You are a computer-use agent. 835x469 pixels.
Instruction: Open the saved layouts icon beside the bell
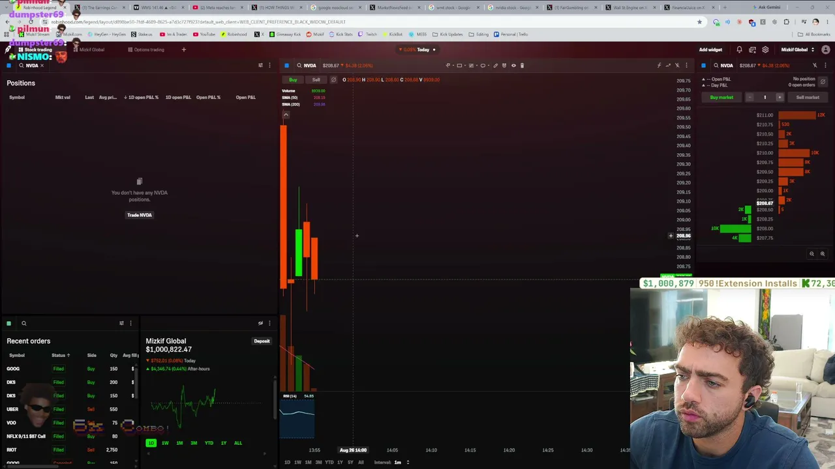752,50
